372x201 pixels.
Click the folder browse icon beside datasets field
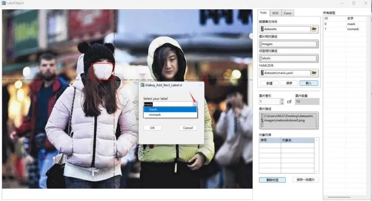coord(314,29)
